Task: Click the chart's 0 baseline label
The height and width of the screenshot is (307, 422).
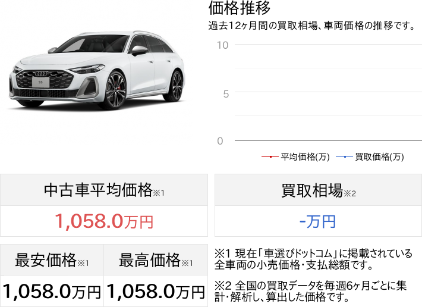Action: pos(220,141)
